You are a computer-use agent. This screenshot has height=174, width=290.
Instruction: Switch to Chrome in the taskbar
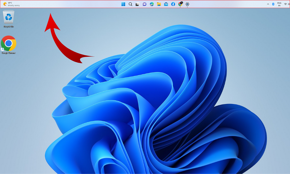[x=180, y=4]
